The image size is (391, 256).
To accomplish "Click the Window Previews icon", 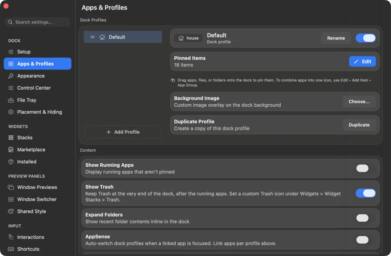I will pyautogui.click(x=11, y=187).
